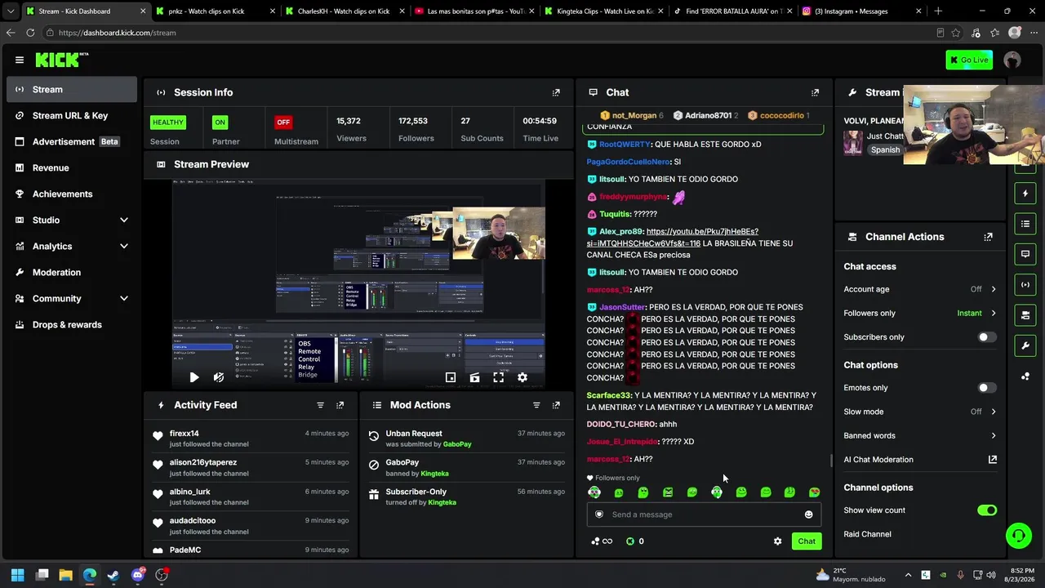Click the green Chat send button
The width and height of the screenshot is (1045, 588).
807,541
